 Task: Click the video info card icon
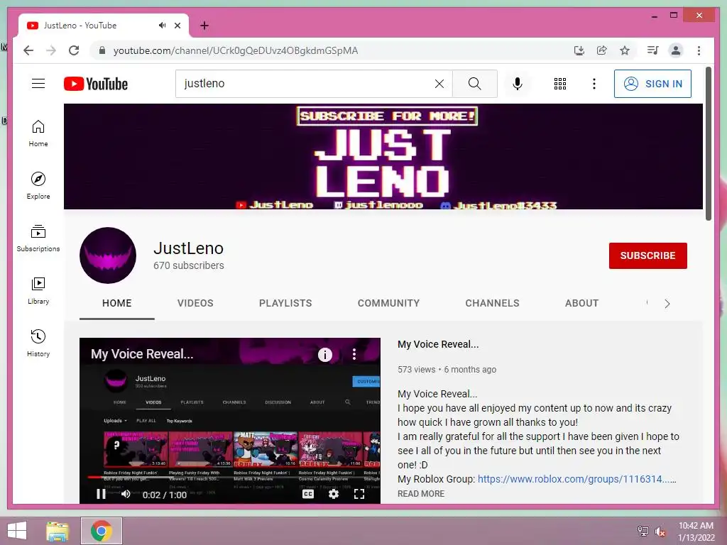click(325, 355)
